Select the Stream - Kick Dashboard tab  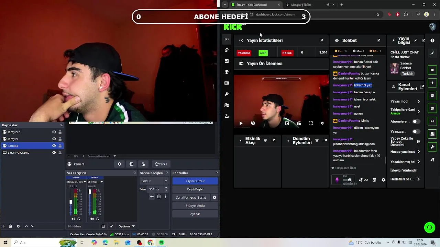(x=256, y=5)
